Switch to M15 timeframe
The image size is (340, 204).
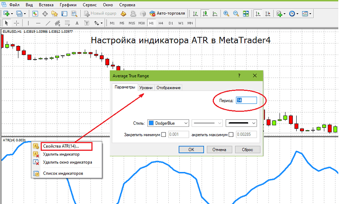click(132, 23)
